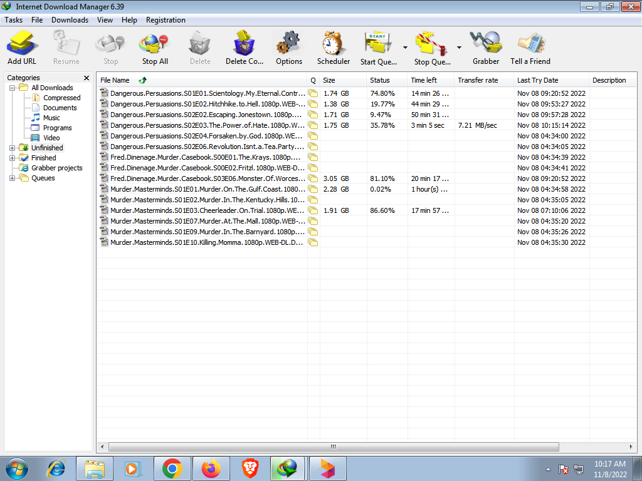Click file icon of Fred.Dinenage S03E06 Monster row
The width and height of the screenshot is (642, 481).
(x=104, y=178)
